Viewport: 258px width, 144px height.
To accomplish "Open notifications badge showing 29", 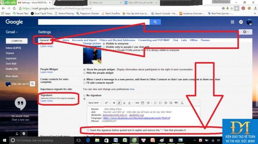I will pos(241,22).
